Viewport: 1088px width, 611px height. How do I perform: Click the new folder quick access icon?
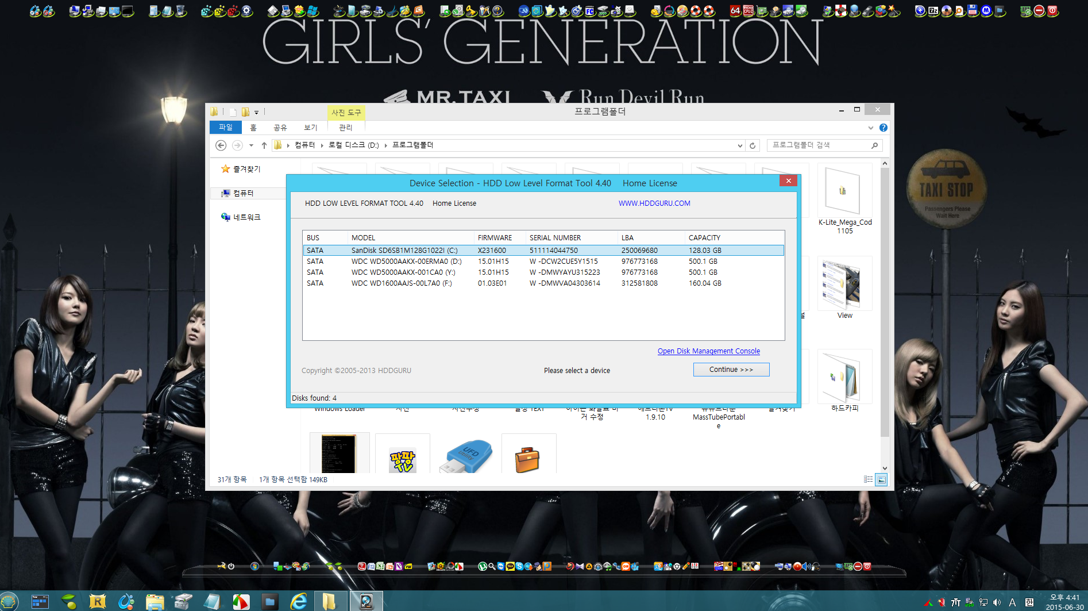(245, 112)
